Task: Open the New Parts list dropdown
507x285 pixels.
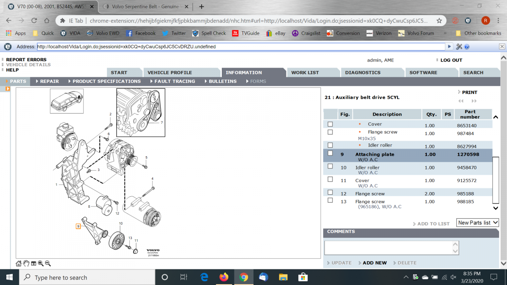Action: (477, 223)
